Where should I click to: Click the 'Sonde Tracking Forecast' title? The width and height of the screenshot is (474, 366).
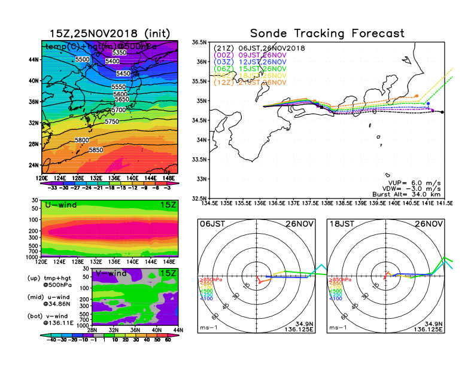[327, 33]
